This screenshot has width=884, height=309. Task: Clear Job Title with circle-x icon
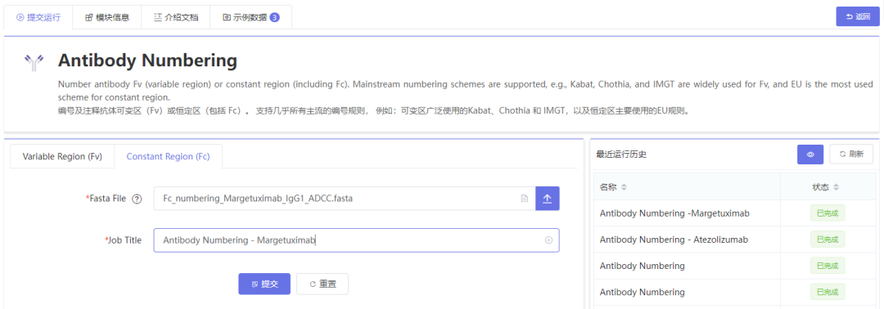pyautogui.click(x=548, y=240)
